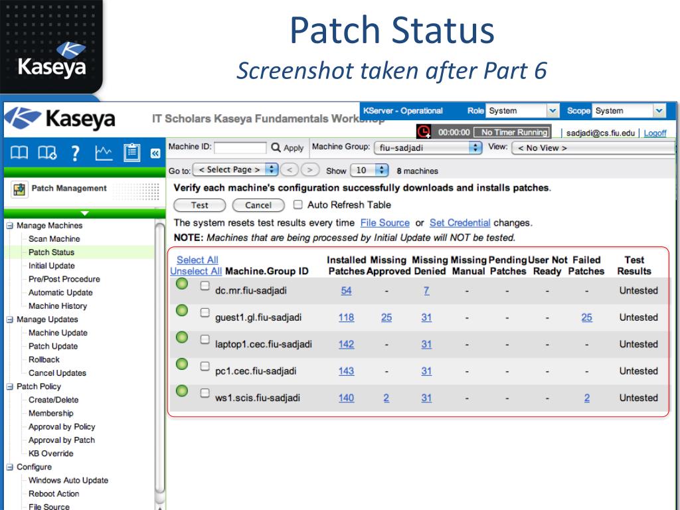This screenshot has height=510, width=680.
Task: Open Reboot Action in the sidebar
Action: (54, 494)
